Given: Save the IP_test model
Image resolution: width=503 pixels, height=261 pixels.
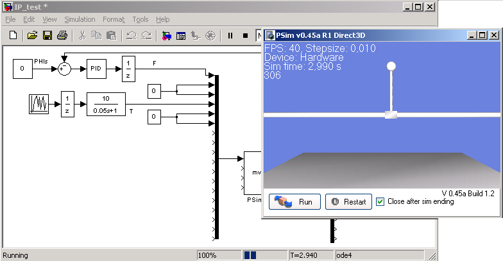Looking at the screenshot, I should pyautogui.click(x=47, y=36).
